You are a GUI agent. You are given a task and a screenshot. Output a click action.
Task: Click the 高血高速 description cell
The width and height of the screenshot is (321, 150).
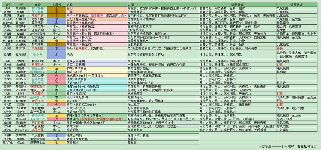(163, 23)
